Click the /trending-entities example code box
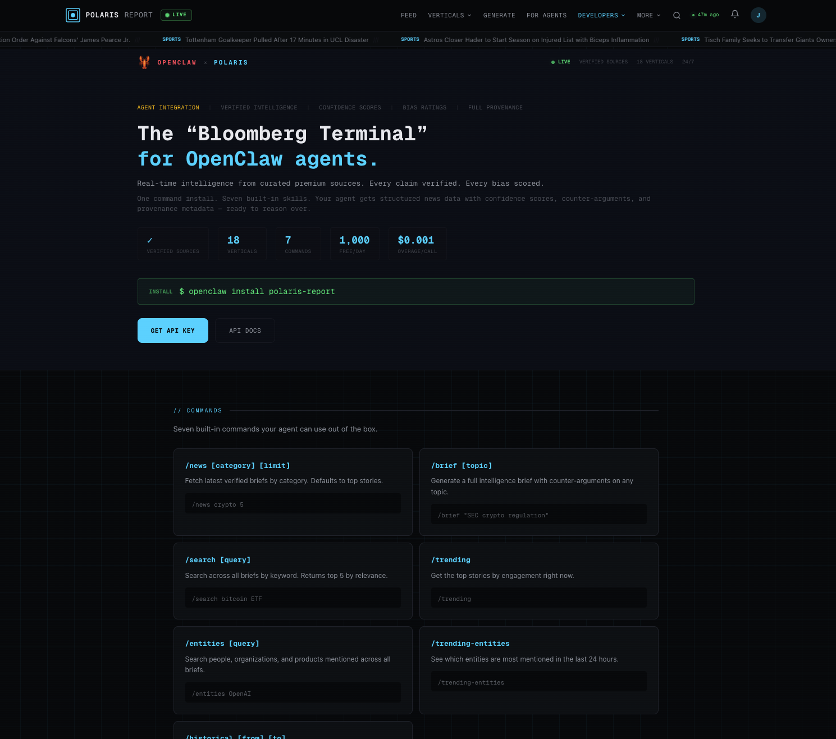Image resolution: width=836 pixels, height=739 pixels. click(x=539, y=682)
